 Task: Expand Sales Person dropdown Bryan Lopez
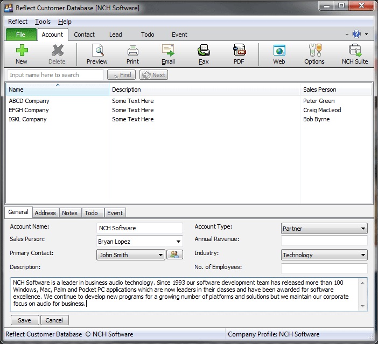pyautogui.click(x=178, y=242)
